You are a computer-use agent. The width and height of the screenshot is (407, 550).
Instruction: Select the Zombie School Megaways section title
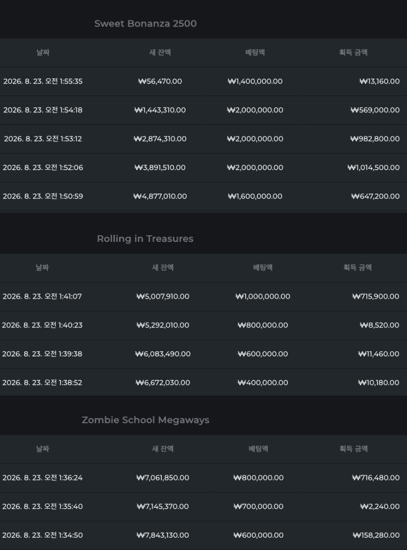(145, 420)
